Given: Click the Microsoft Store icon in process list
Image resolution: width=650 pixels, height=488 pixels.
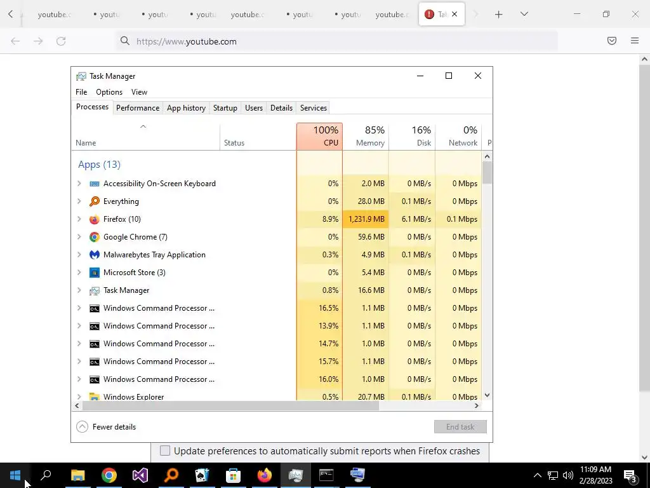Looking at the screenshot, I should 95,273.
